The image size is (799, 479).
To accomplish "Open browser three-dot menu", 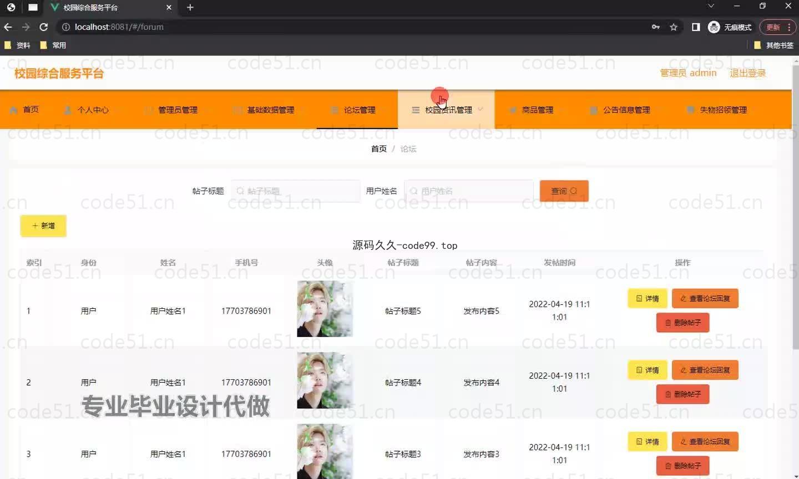I will pyautogui.click(x=789, y=27).
